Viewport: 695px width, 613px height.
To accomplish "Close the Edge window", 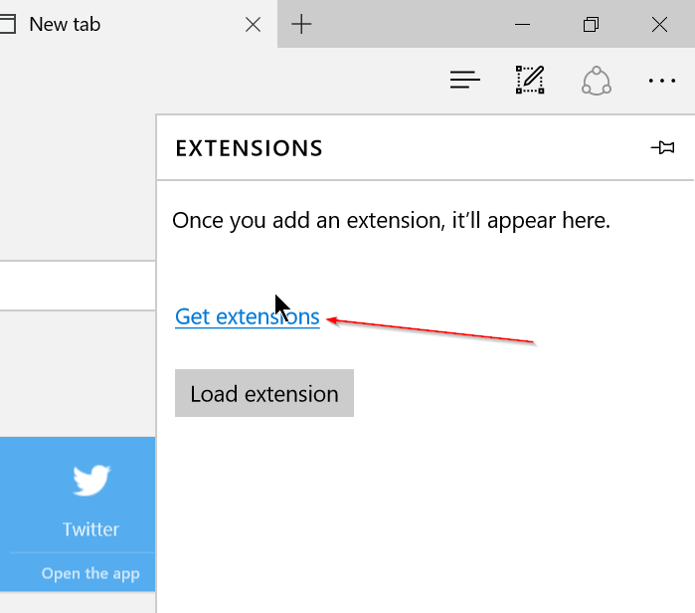I will (x=659, y=25).
